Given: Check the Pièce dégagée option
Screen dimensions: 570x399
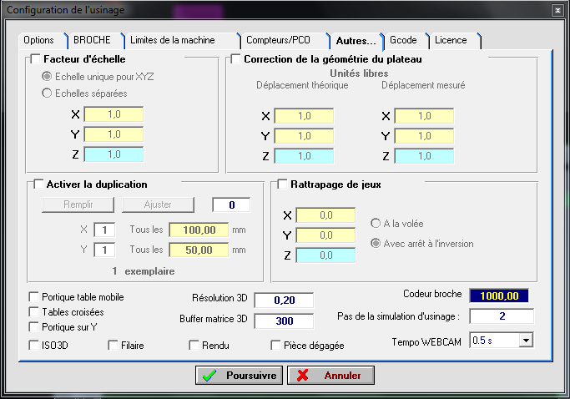Looking at the screenshot, I should (x=276, y=345).
